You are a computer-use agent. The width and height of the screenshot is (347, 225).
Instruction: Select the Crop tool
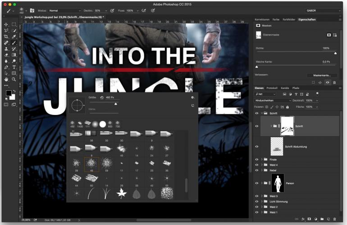tap(6, 37)
